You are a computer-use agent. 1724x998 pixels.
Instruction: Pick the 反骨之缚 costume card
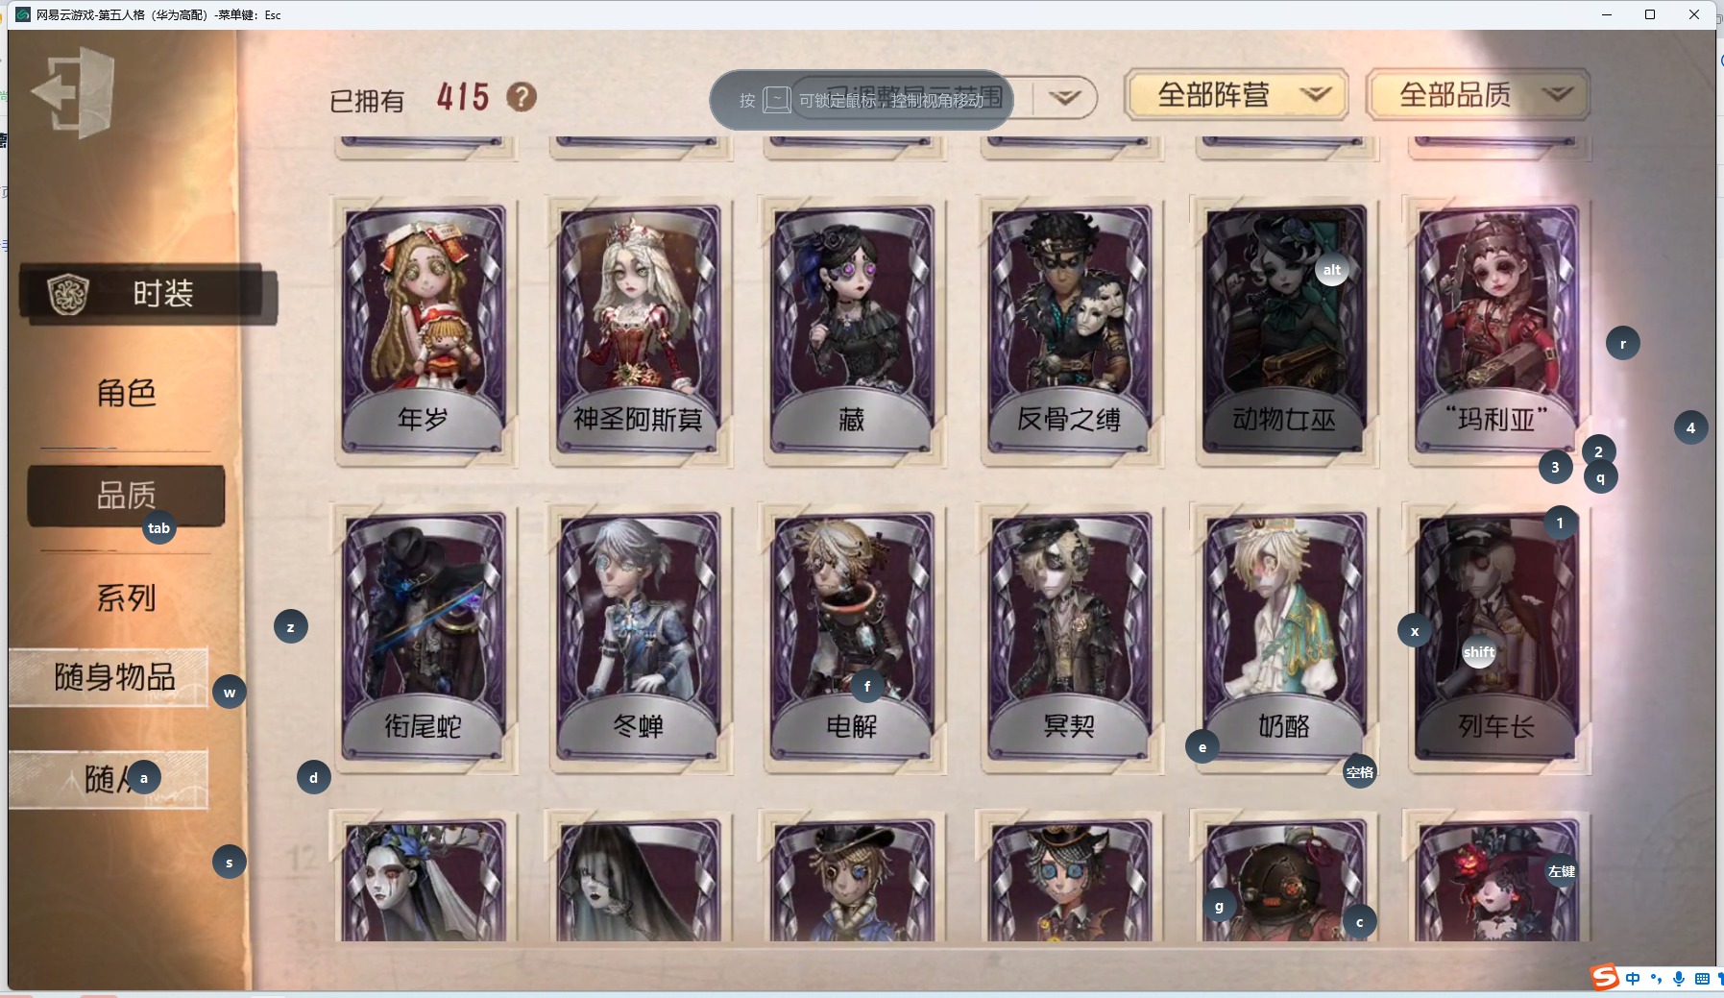1069,329
